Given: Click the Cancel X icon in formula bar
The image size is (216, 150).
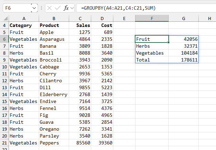Looking at the screenshot, I should point(49,8).
